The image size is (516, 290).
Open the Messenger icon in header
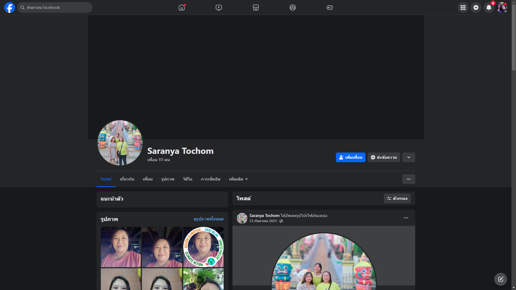pos(476,8)
